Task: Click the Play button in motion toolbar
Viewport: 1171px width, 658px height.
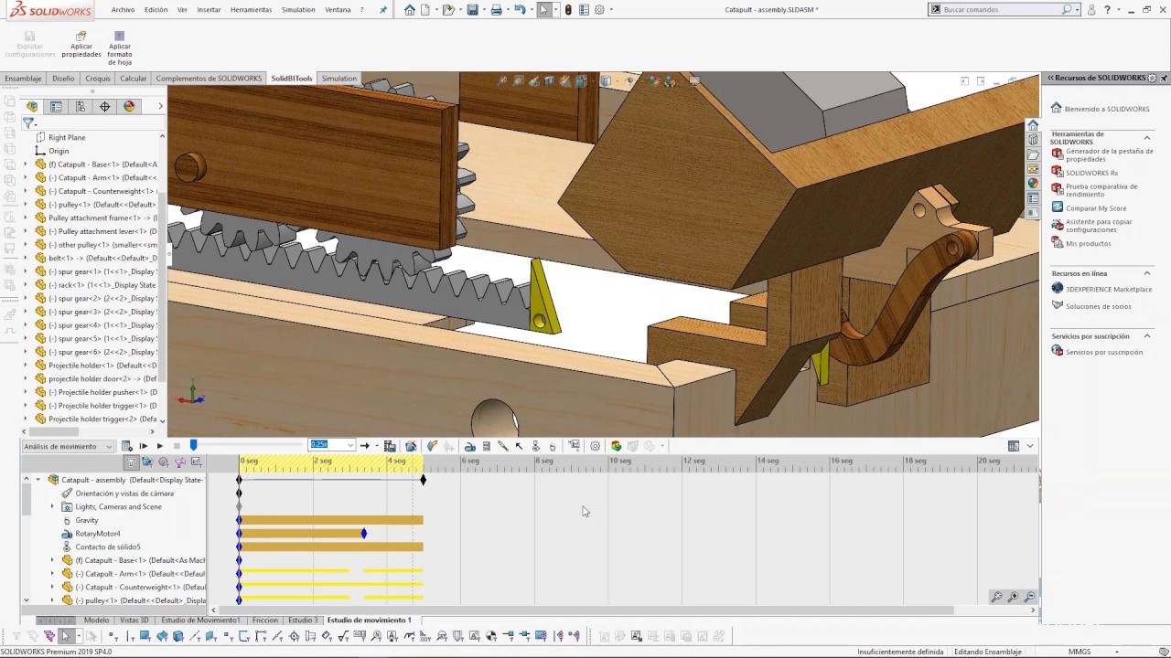Action: pyautogui.click(x=160, y=446)
